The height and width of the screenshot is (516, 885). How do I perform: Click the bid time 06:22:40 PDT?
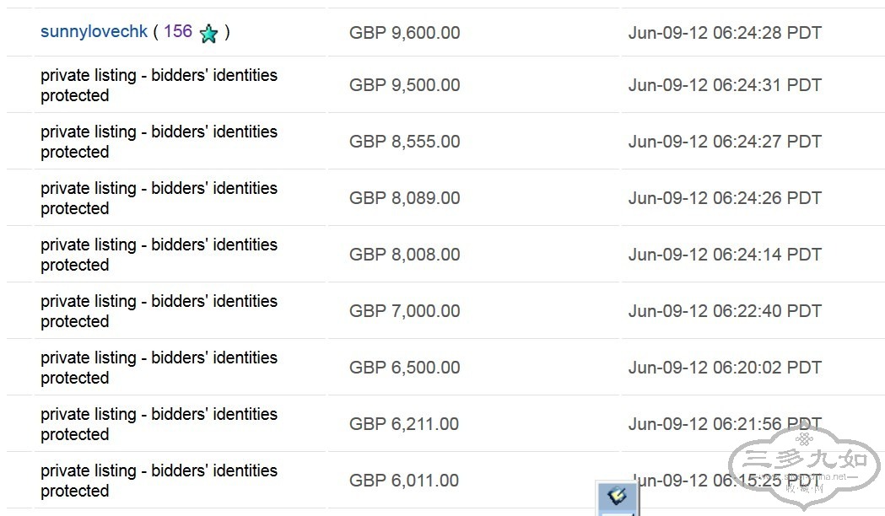point(725,311)
